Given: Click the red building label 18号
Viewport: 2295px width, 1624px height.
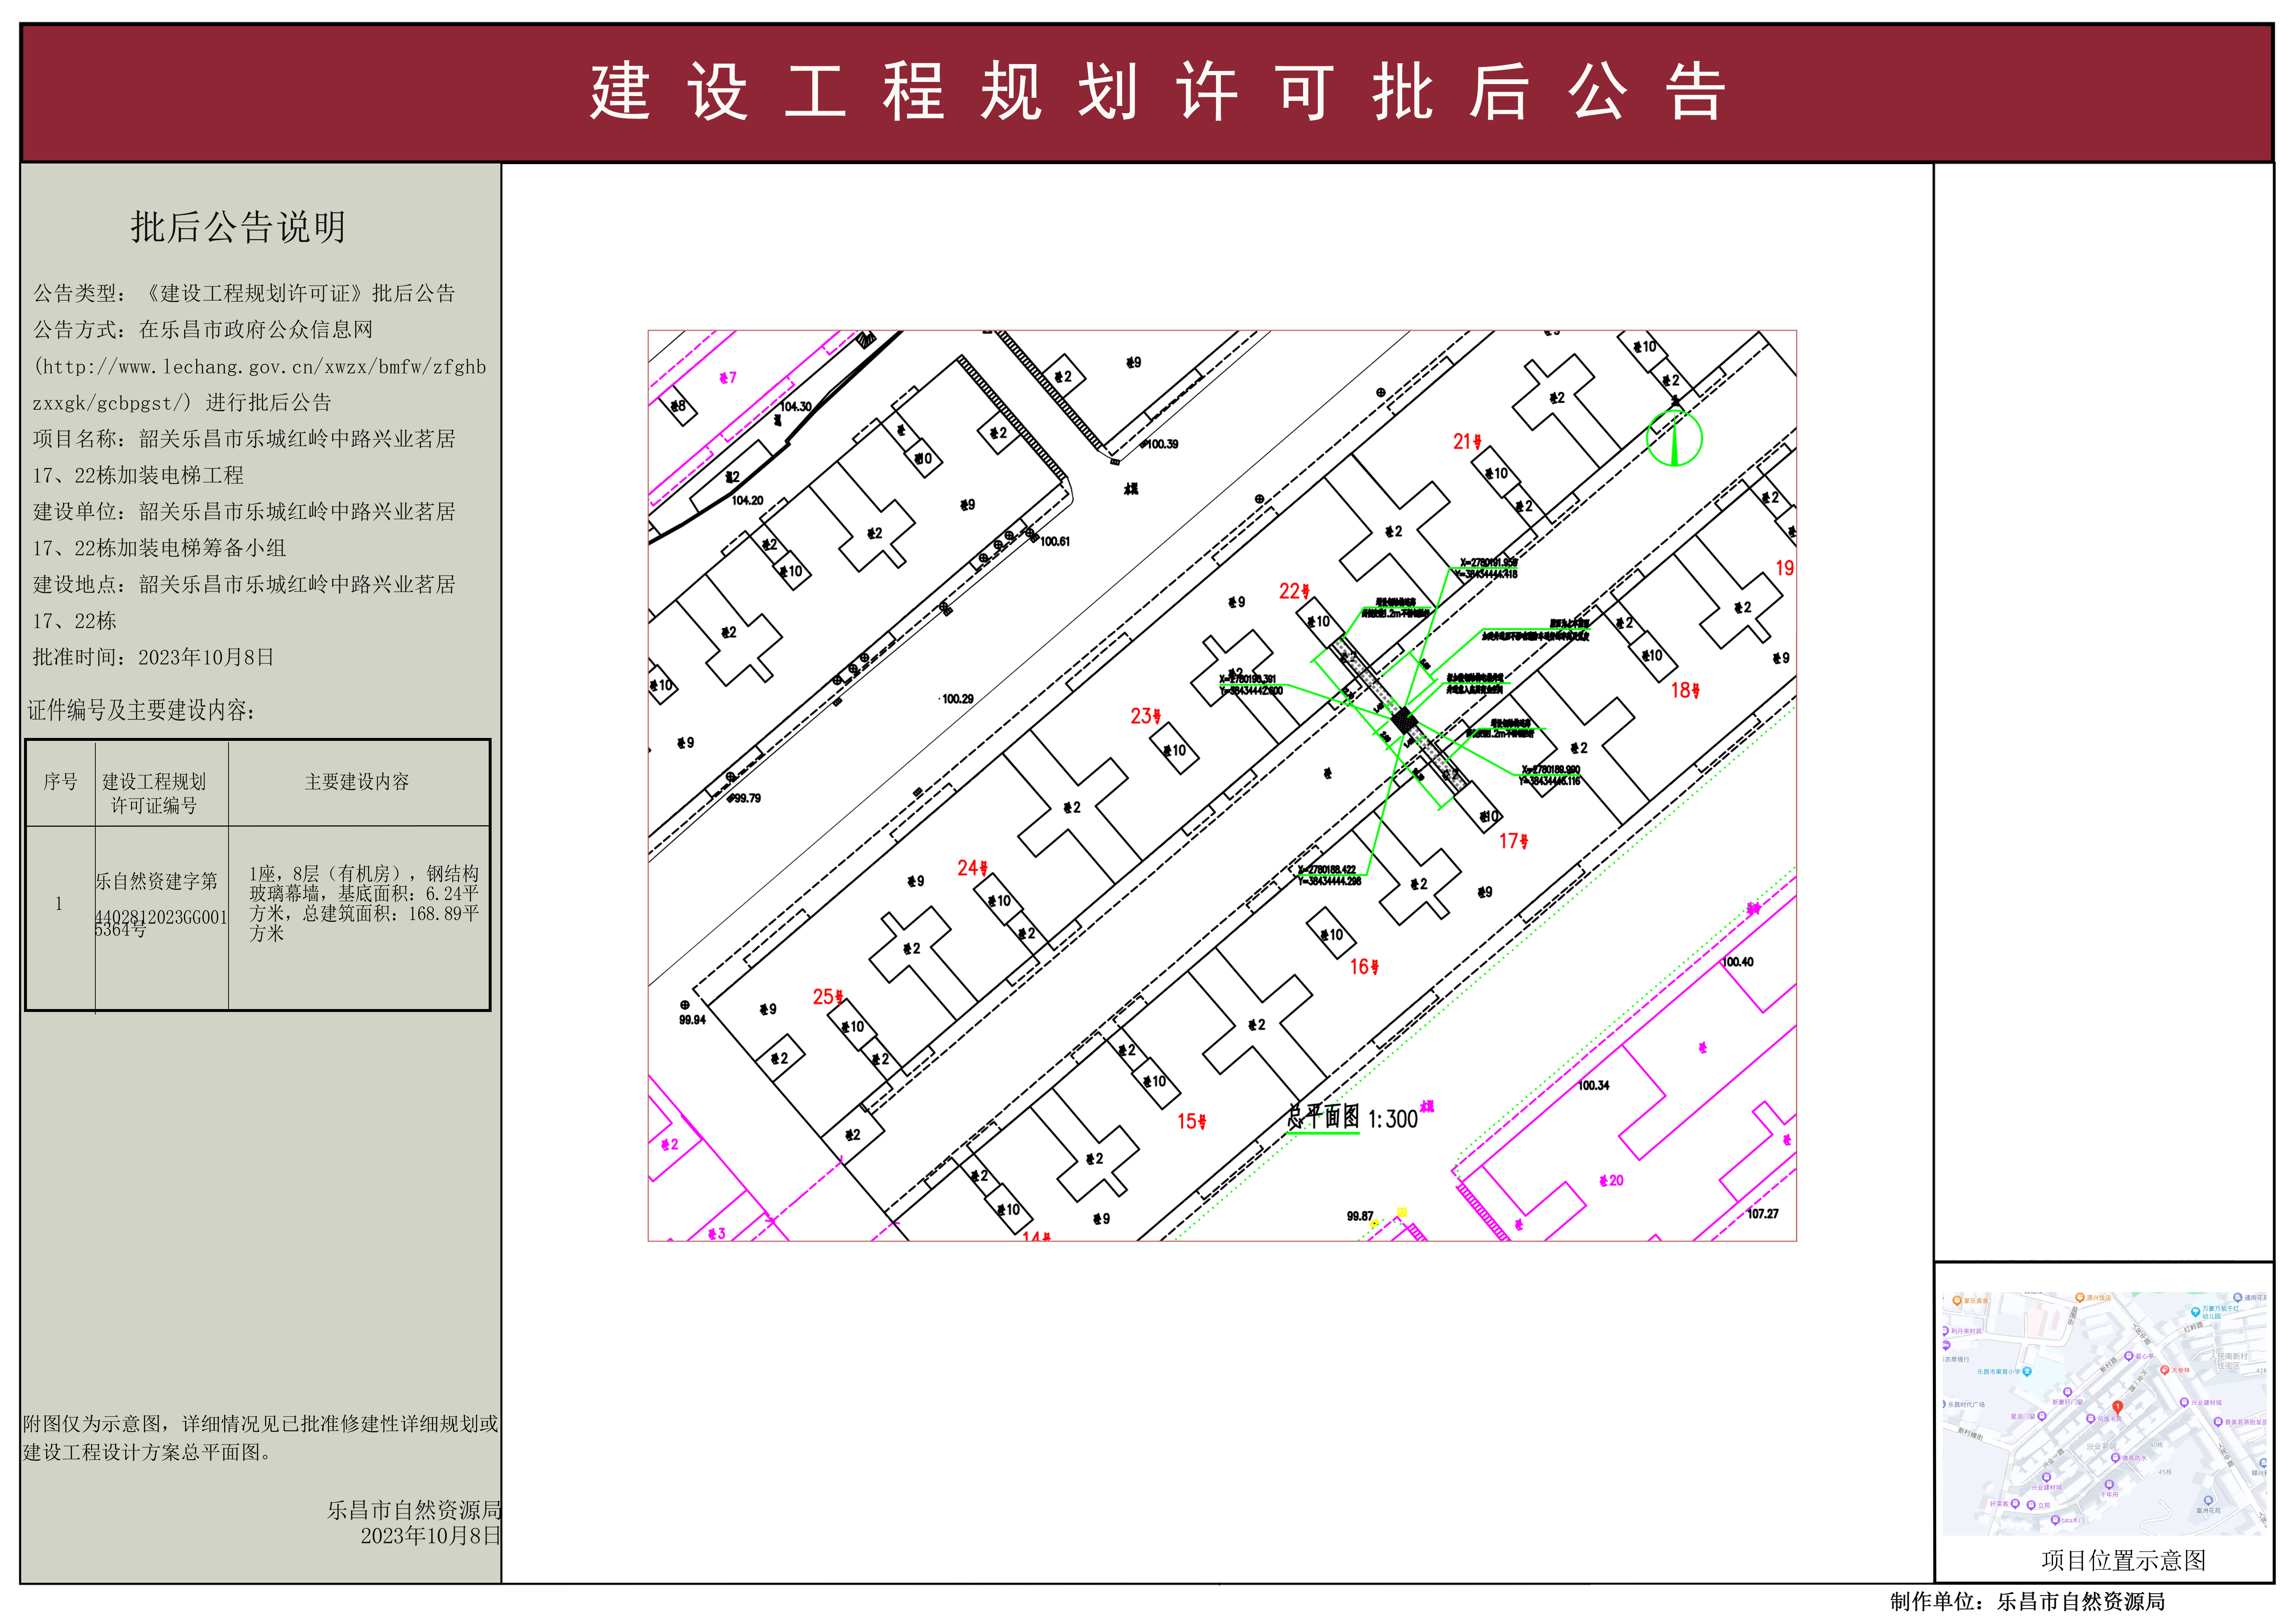Looking at the screenshot, I should (x=1685, y=690).
